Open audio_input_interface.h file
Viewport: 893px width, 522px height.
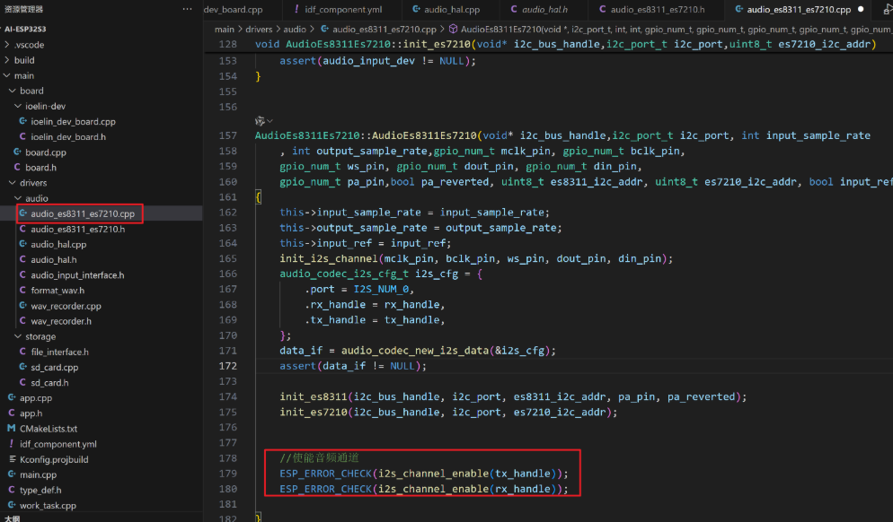pyautogui.click(x=77, y=274)
